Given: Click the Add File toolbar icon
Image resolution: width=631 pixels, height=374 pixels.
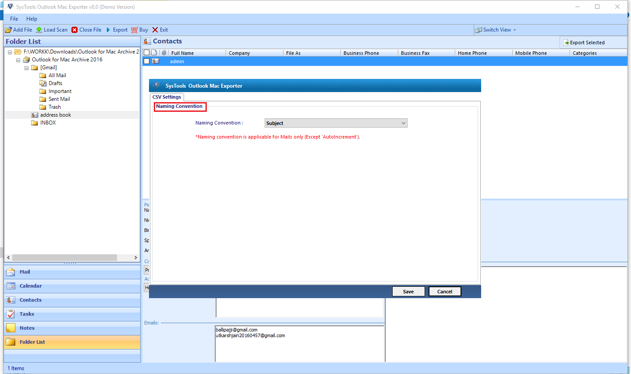Looking at the screenshot, I should [x=8, y=30].
